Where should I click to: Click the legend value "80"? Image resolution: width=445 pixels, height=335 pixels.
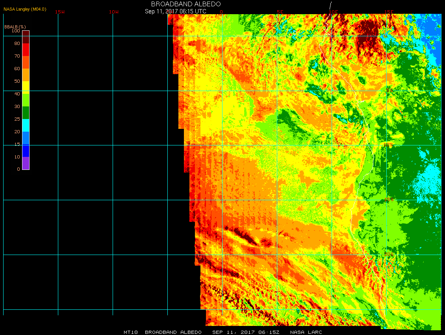coord(17,43)
